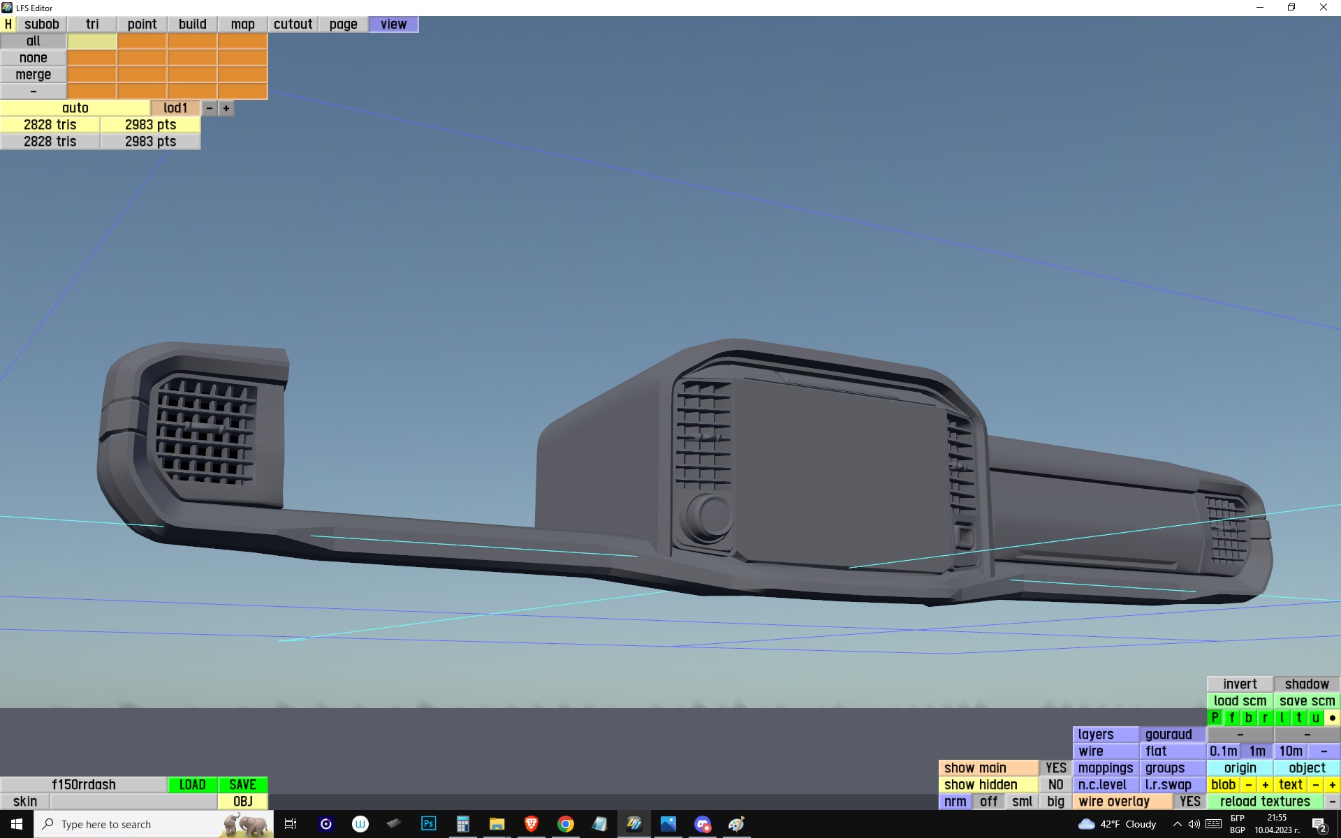Click the Chrome taskbar icon
Image resolution: width=1341 pixels, height=838 pixels.
565,824
